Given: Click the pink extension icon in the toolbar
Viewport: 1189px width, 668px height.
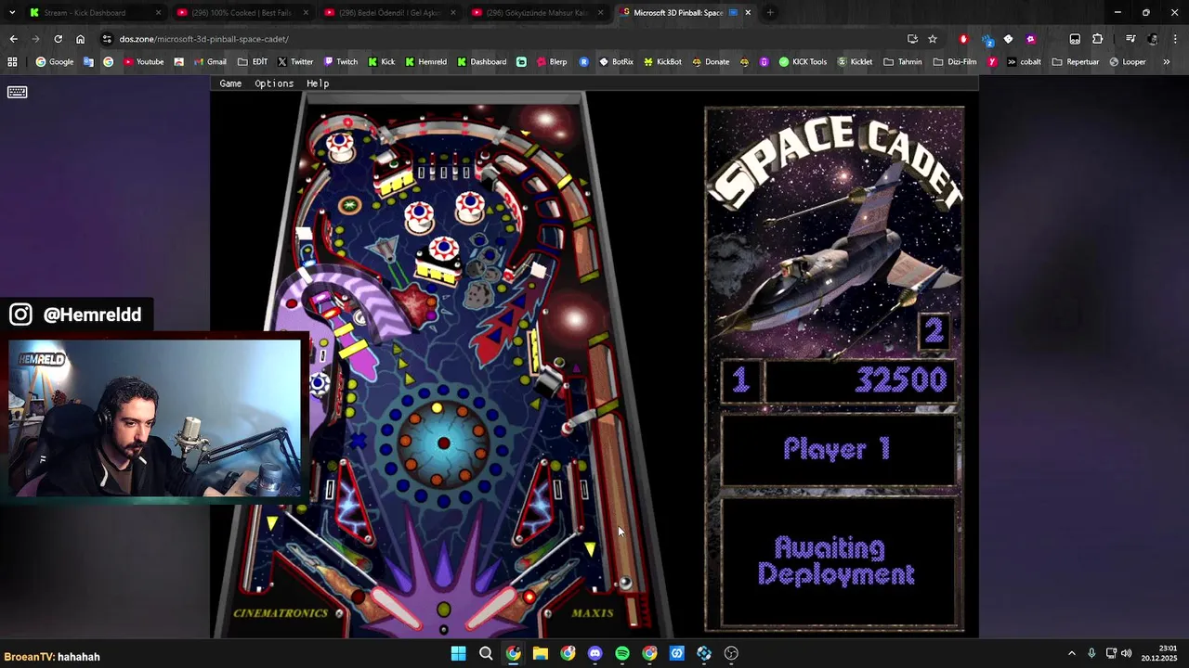Looking at the screenshot, I should tap(1030, 39).
